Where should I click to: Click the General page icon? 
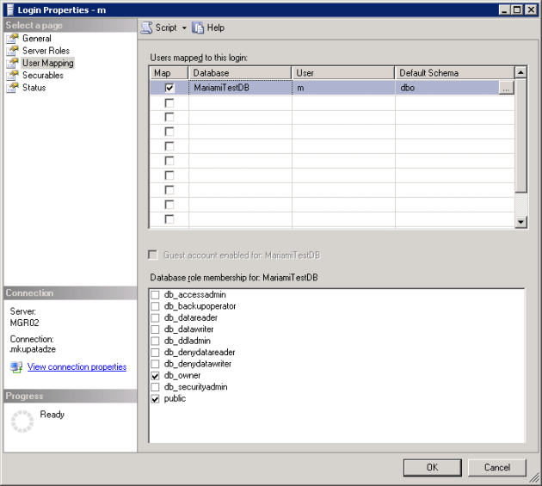(12, 39)
